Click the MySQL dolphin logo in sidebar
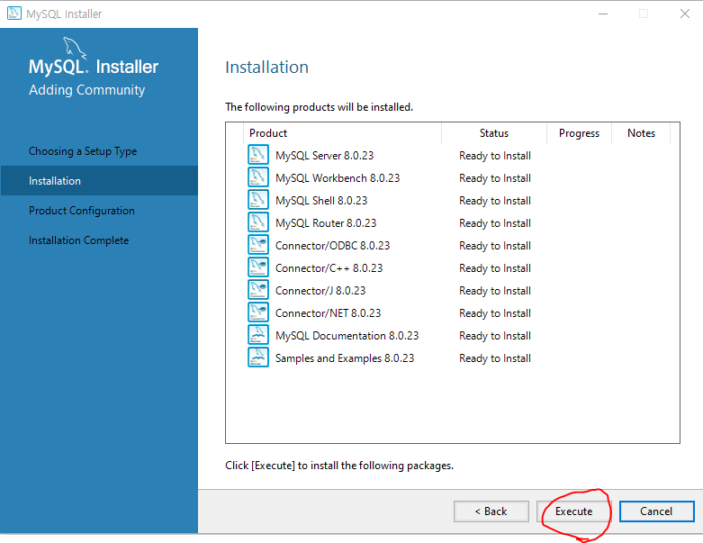 coord(75,47)
